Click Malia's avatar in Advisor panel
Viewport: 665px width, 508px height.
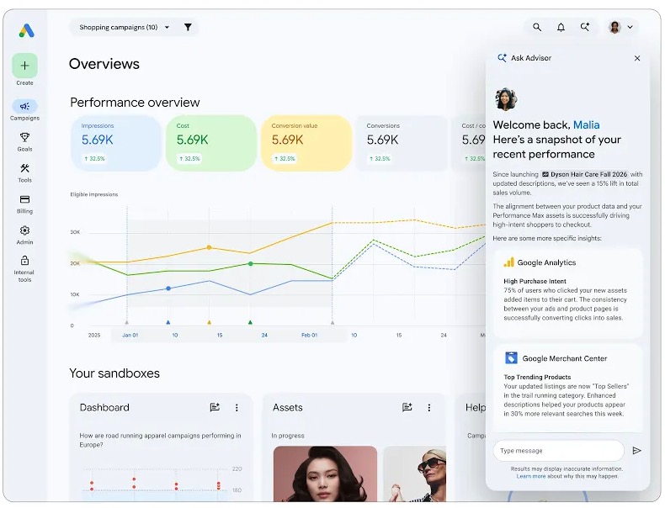pos(506,99)
